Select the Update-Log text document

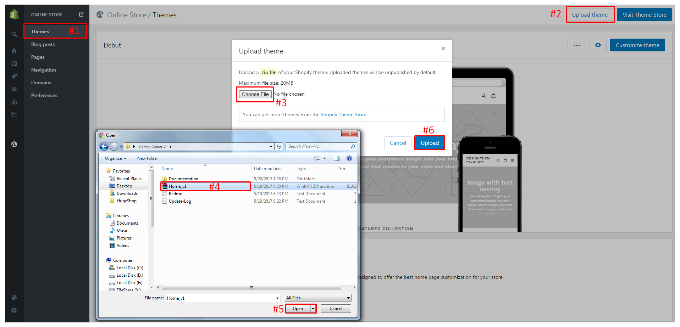pos(180,201)
